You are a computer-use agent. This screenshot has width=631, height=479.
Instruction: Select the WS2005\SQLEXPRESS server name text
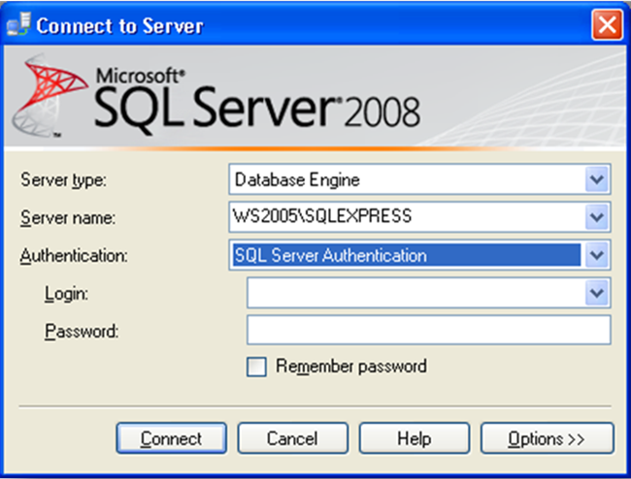[308, 217]
